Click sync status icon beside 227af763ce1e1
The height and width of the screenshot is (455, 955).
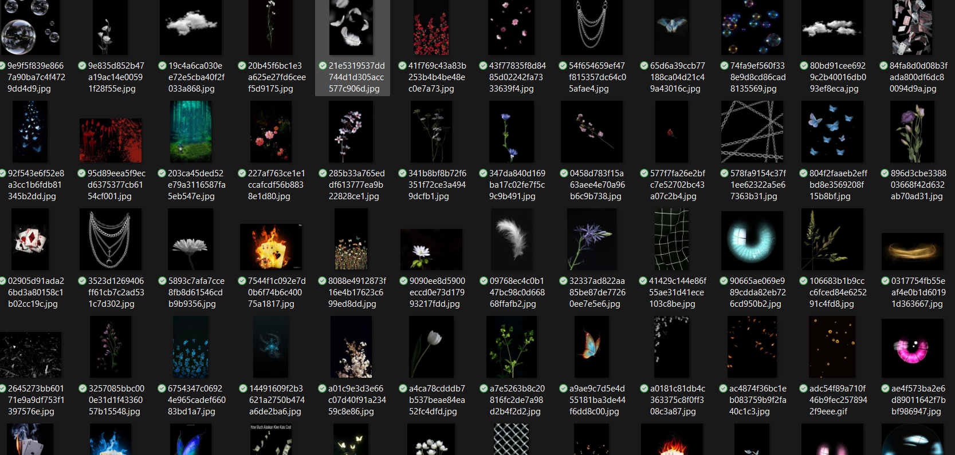point(242,173)
